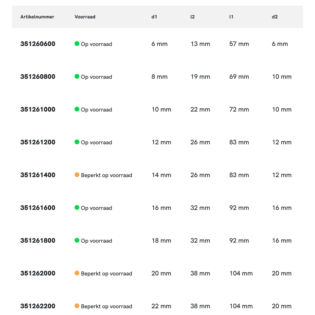Sort by Artikelnummer column header

[37, 17]
